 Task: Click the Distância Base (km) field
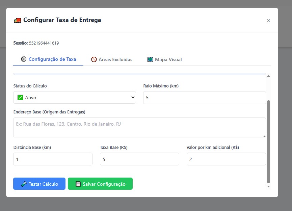pos(53,159)
